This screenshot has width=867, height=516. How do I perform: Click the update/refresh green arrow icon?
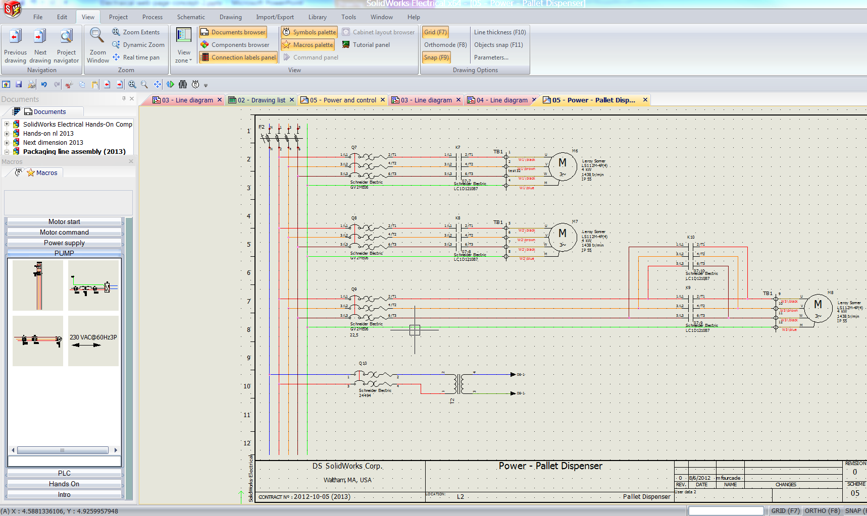170,84
